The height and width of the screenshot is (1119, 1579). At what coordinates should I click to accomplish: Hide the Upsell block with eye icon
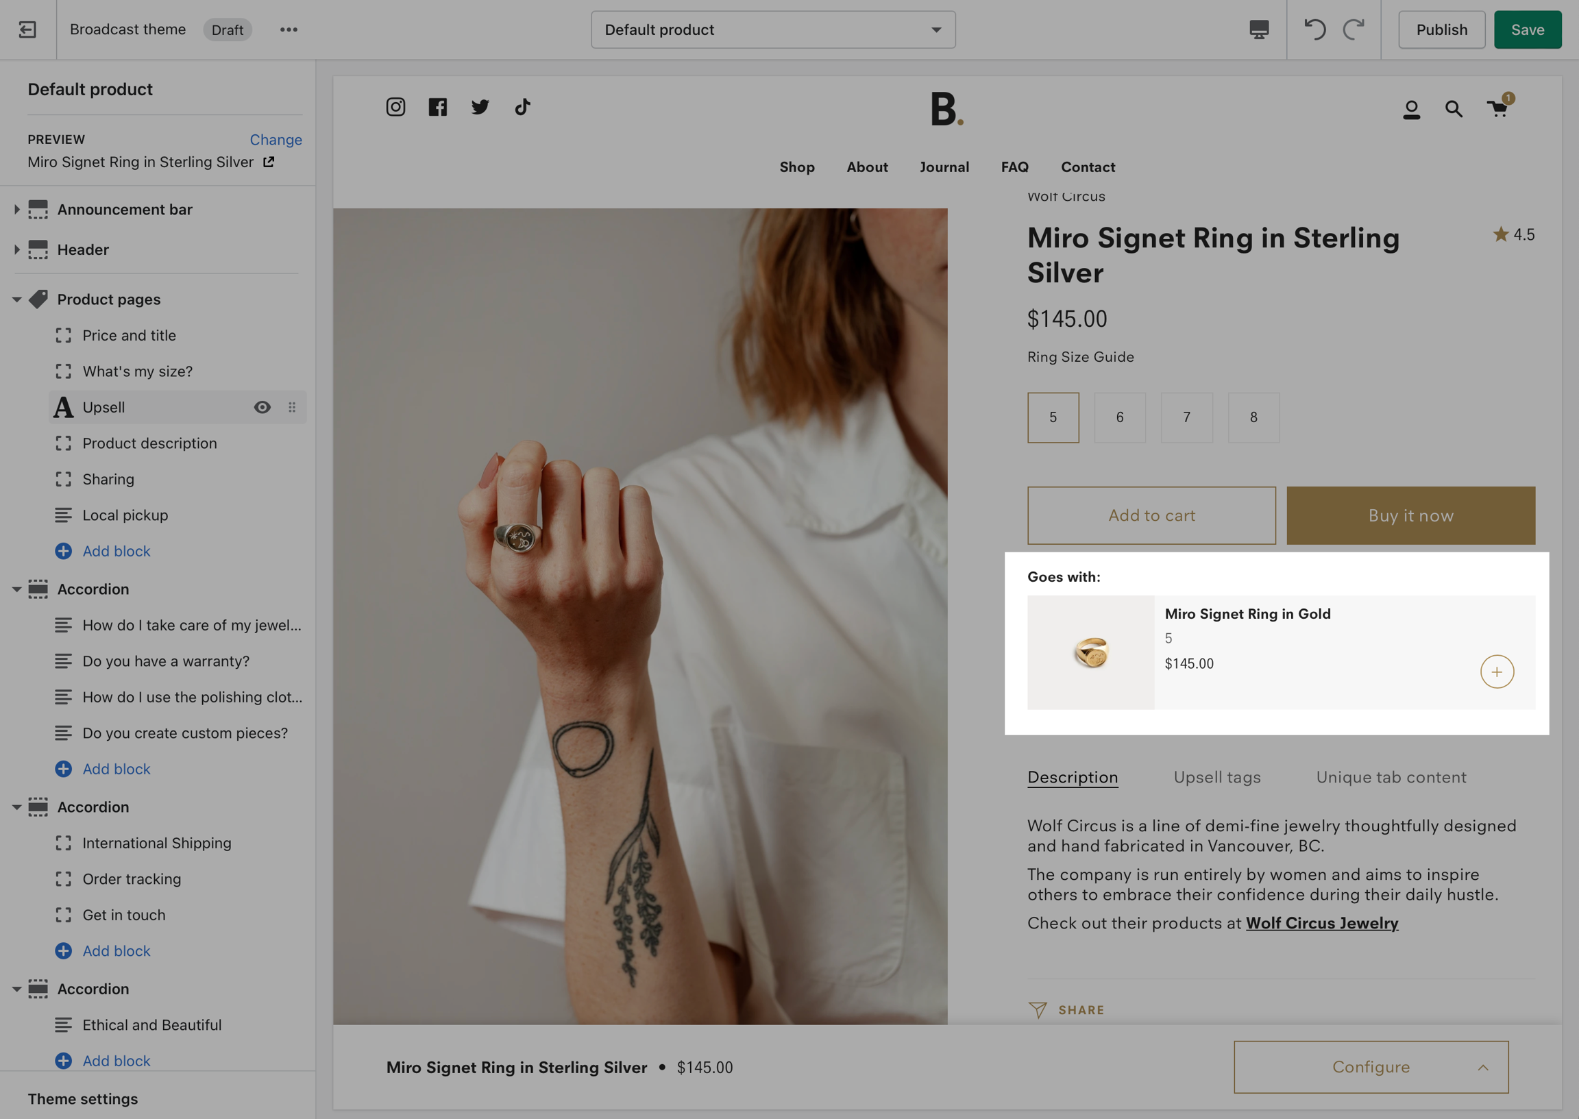(262, 407)
